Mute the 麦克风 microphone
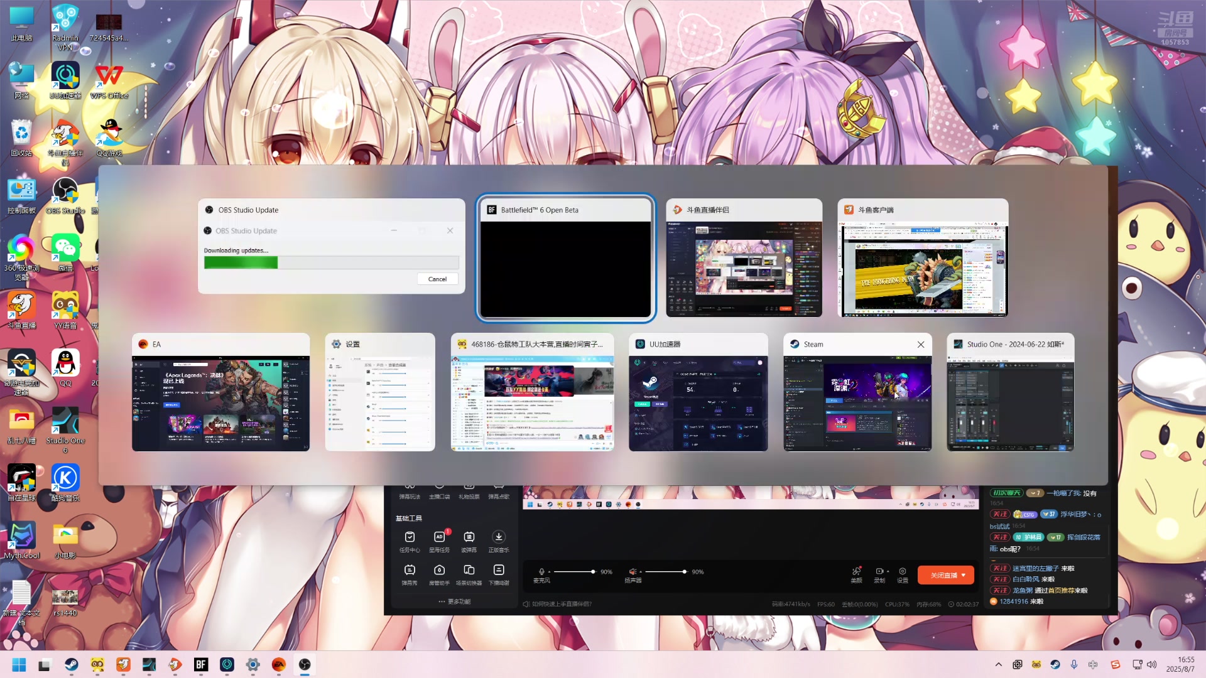Image resolution: width=1206 pixels, height=678 pixels. tap(541, 572)
